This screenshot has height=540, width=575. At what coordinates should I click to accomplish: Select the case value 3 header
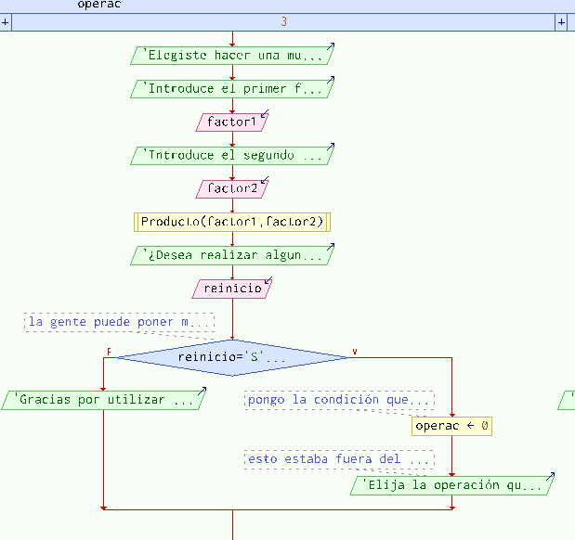(283, 22)
